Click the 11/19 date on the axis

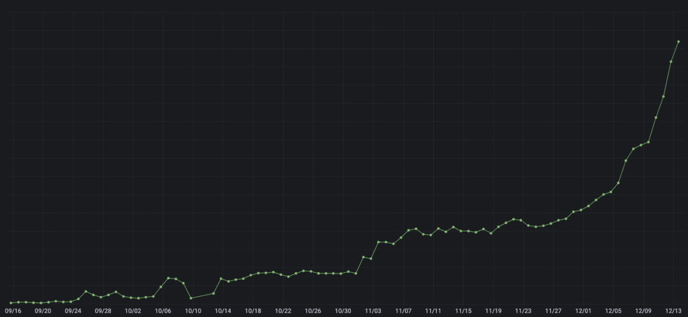[x=493, y=311]
